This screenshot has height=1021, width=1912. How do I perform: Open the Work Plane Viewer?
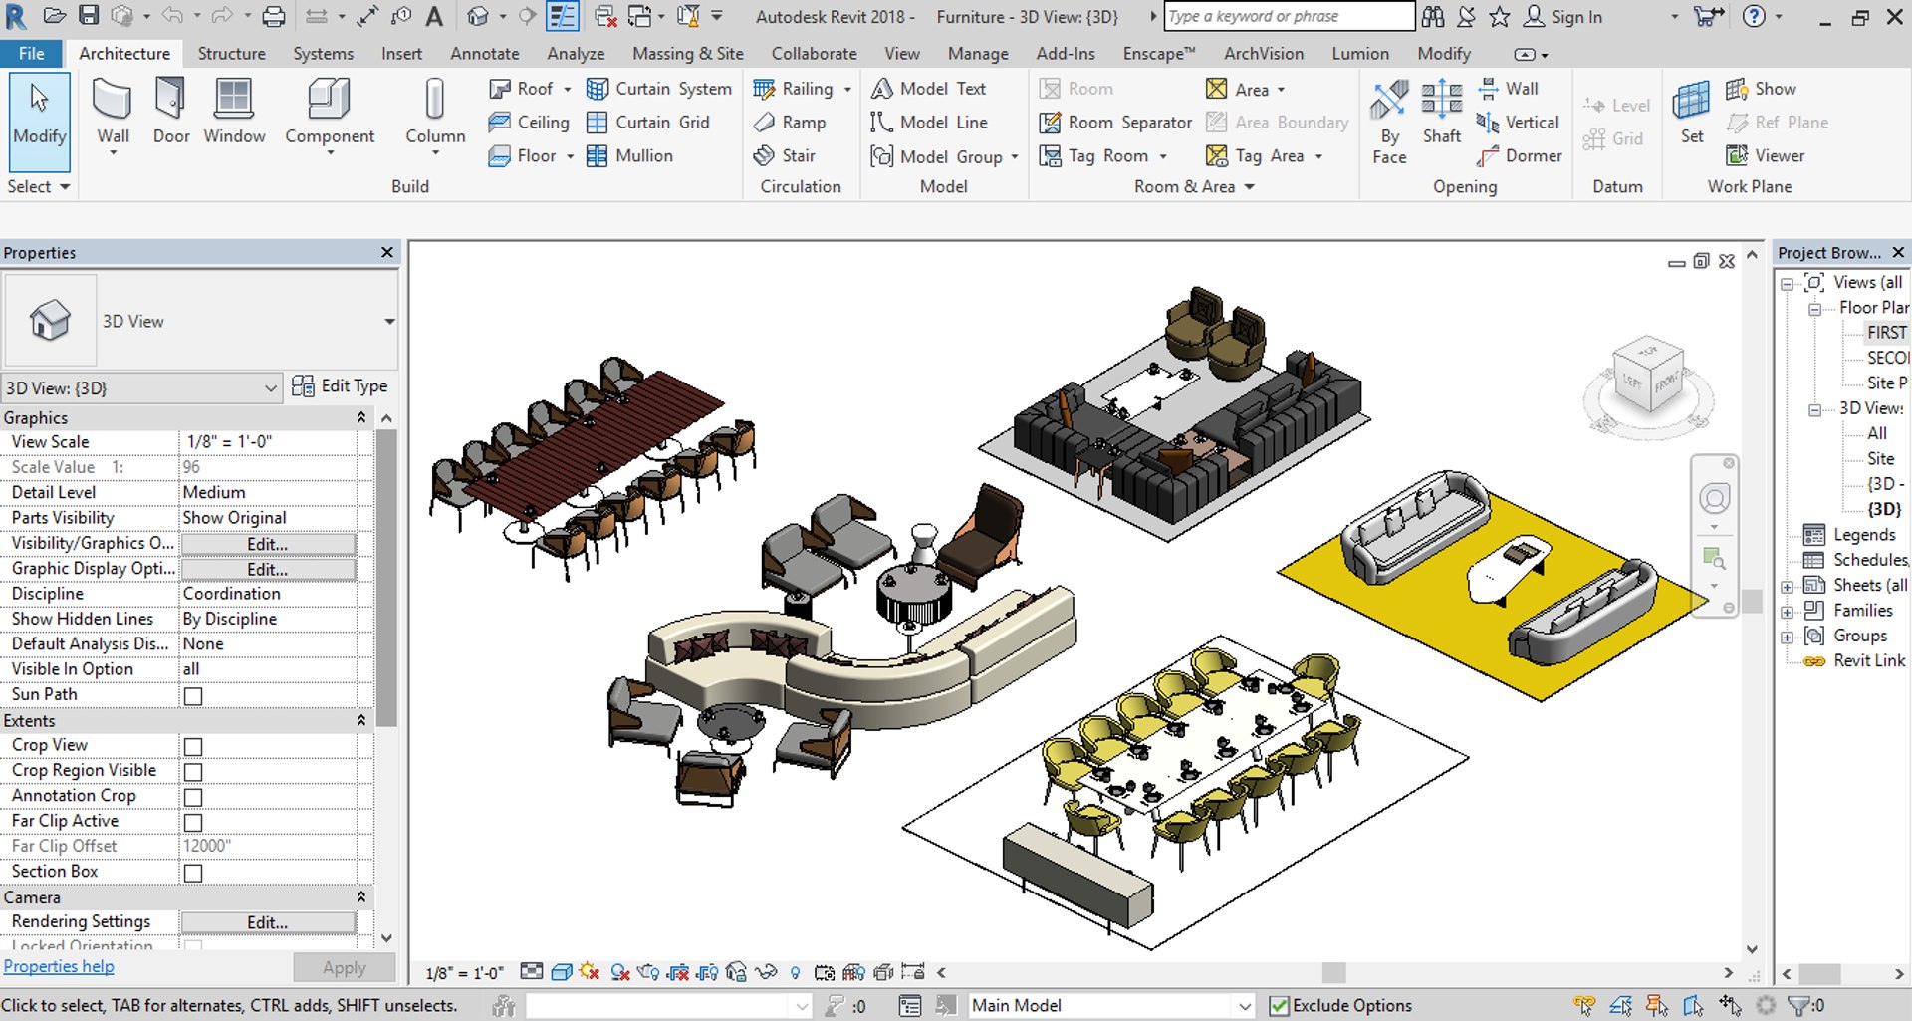pyautogui.click(x=1766, y=155)
